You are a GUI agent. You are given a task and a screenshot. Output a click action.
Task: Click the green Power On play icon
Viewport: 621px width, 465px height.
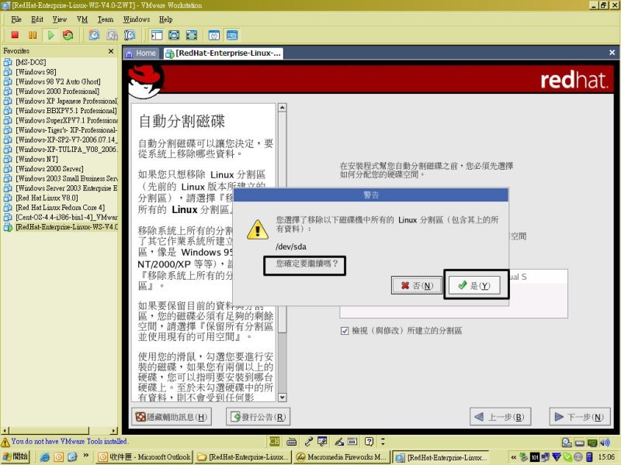[50, 35]
